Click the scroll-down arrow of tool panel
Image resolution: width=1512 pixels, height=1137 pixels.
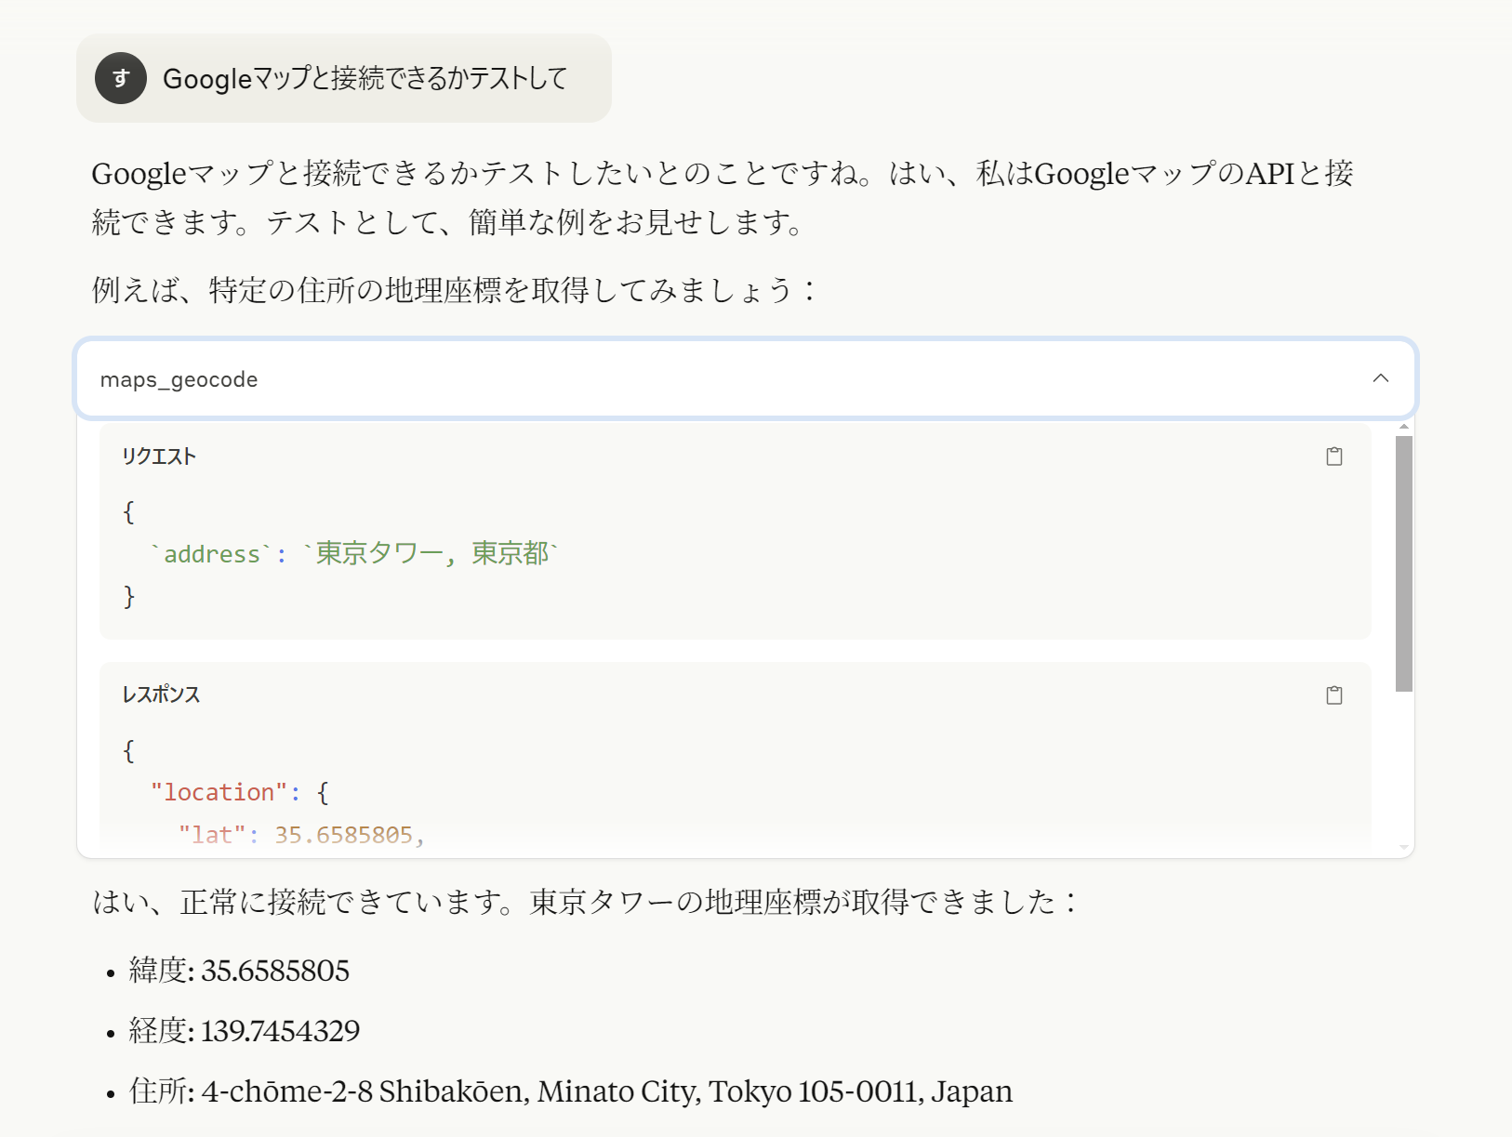(x=1404, y=848)
